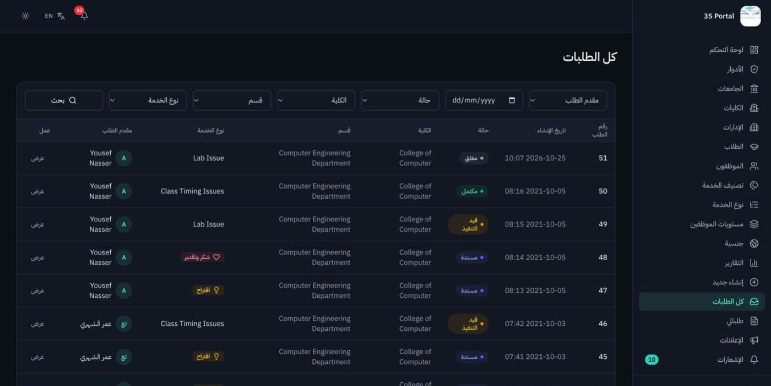Open الأدوار roles shield icon

(x=754, y=69)
